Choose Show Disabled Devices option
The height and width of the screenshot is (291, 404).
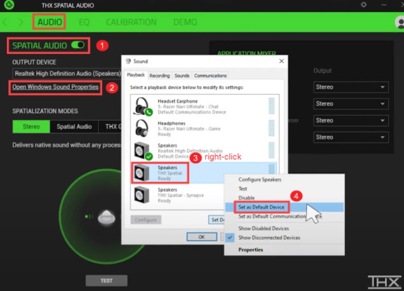[264, 228]
